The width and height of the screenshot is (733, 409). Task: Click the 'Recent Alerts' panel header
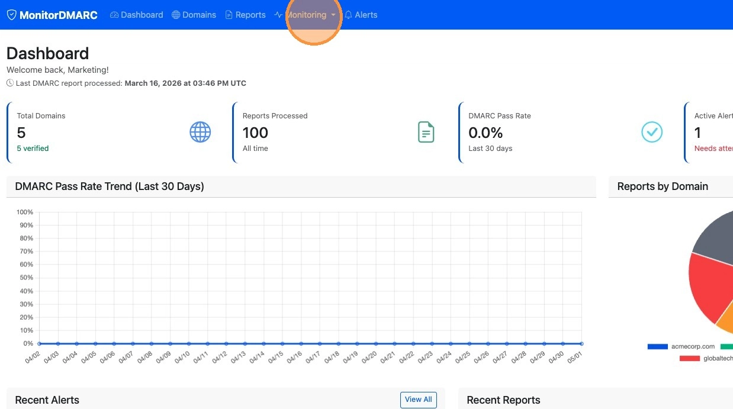pos(47,400)
